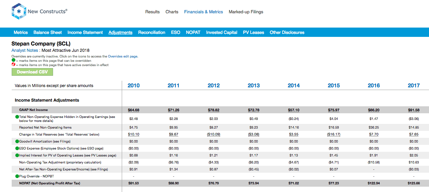Click the 2015 year column header
This screenshot has height=192, width=429.
334,85
